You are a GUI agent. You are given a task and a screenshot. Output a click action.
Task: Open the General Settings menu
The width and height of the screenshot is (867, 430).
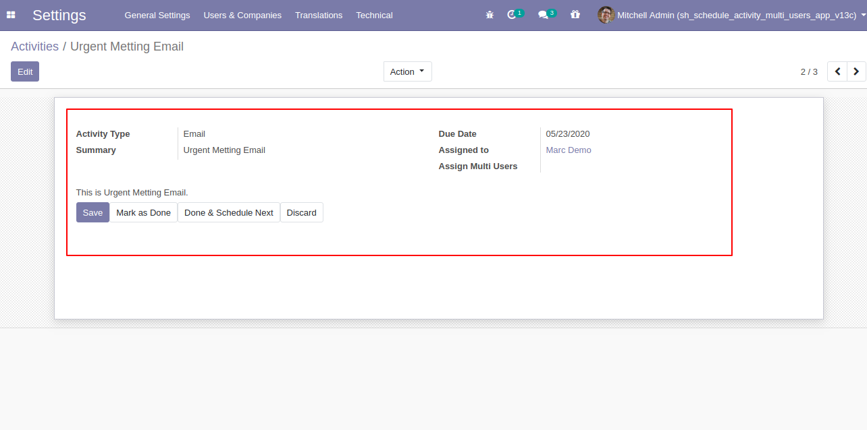click(x=157, y=15)
